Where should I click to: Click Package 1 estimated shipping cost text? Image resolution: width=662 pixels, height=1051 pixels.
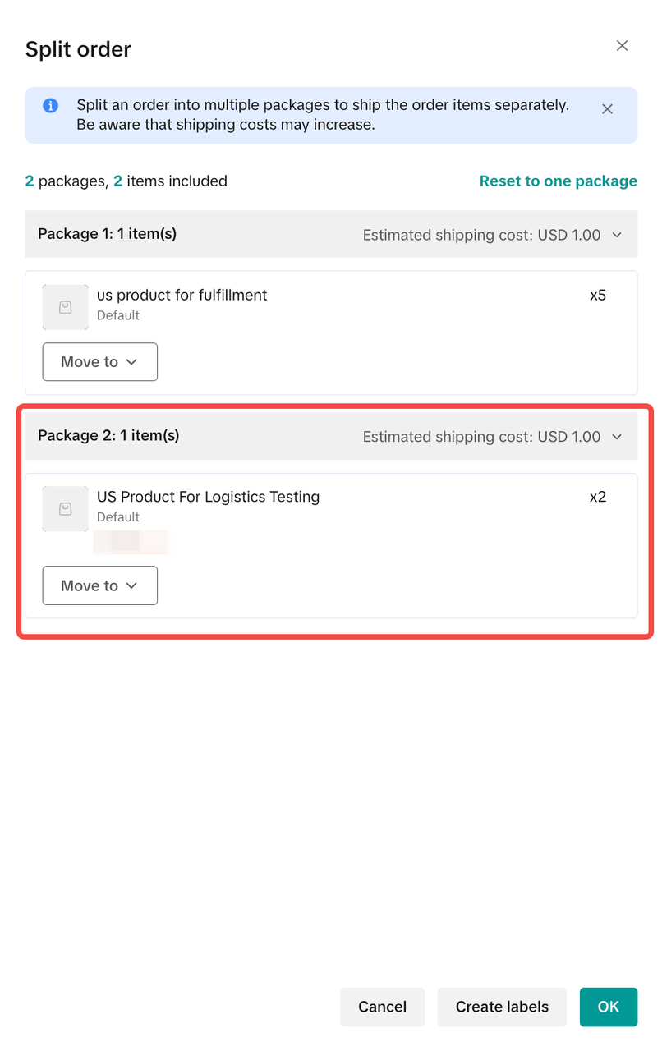(481, 235)
